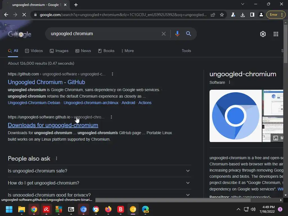
Task: Open People also ask options menu
Action: 56,159
